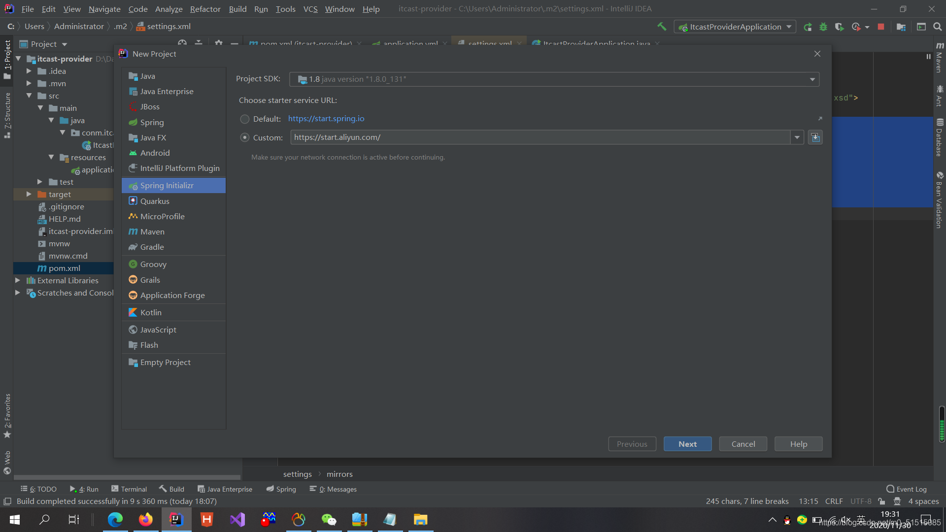Select Quarkus project type
The height and width of the screenshot is (532, 946).
pos(173,201)
